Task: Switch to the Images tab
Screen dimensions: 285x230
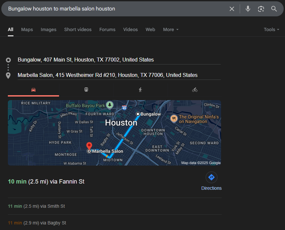Action: pyautogui.click(x=49, y=29)
